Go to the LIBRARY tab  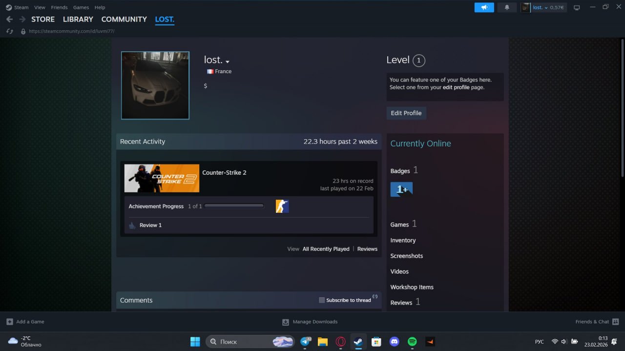[78, 19]
